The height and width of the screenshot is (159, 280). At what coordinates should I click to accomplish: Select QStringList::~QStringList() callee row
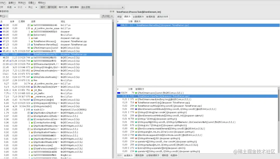click(x=197, y=125)
